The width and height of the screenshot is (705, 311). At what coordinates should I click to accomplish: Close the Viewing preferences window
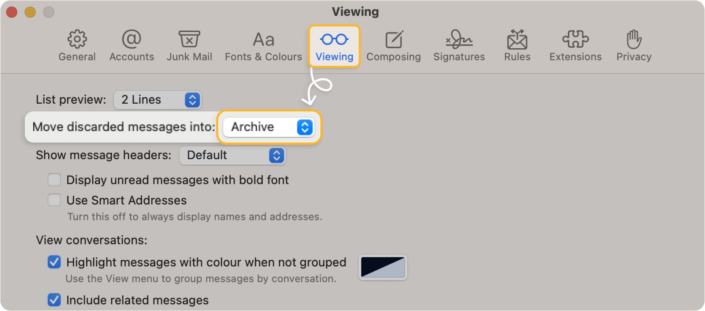tap(12, 12)
